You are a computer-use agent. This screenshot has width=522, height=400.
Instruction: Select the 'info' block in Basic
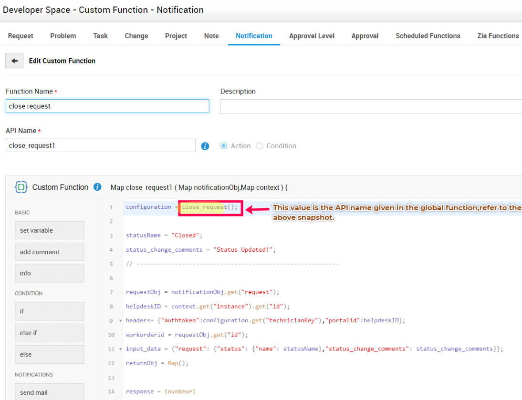(49, 273)
